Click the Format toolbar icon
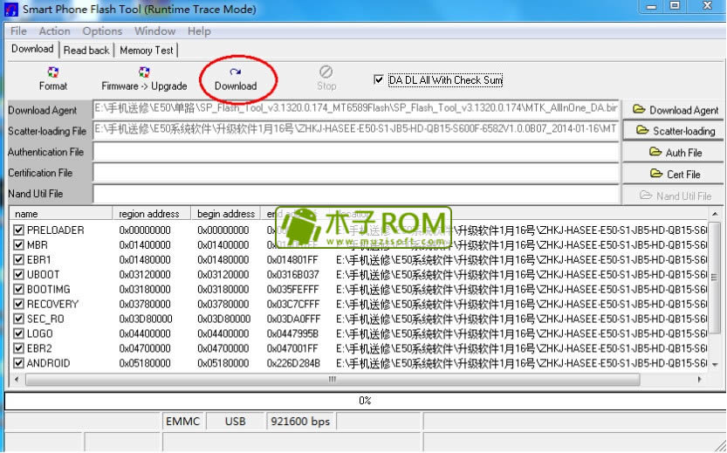 (x=53, y=79)
